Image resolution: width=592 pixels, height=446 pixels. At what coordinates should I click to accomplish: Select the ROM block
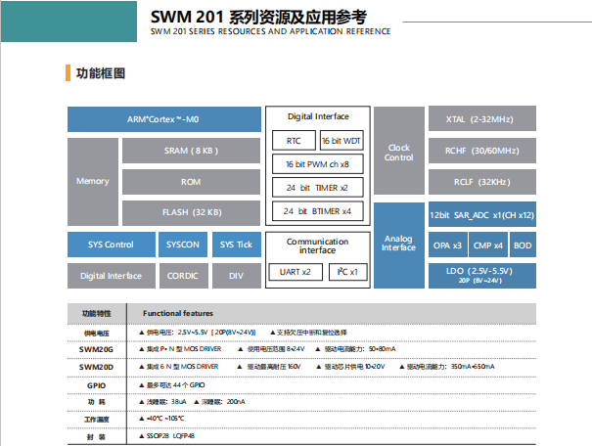pyautogui.click(x=191, y=182)
